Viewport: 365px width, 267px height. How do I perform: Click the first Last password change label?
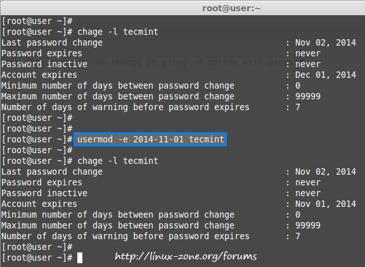tap(52, 42)
